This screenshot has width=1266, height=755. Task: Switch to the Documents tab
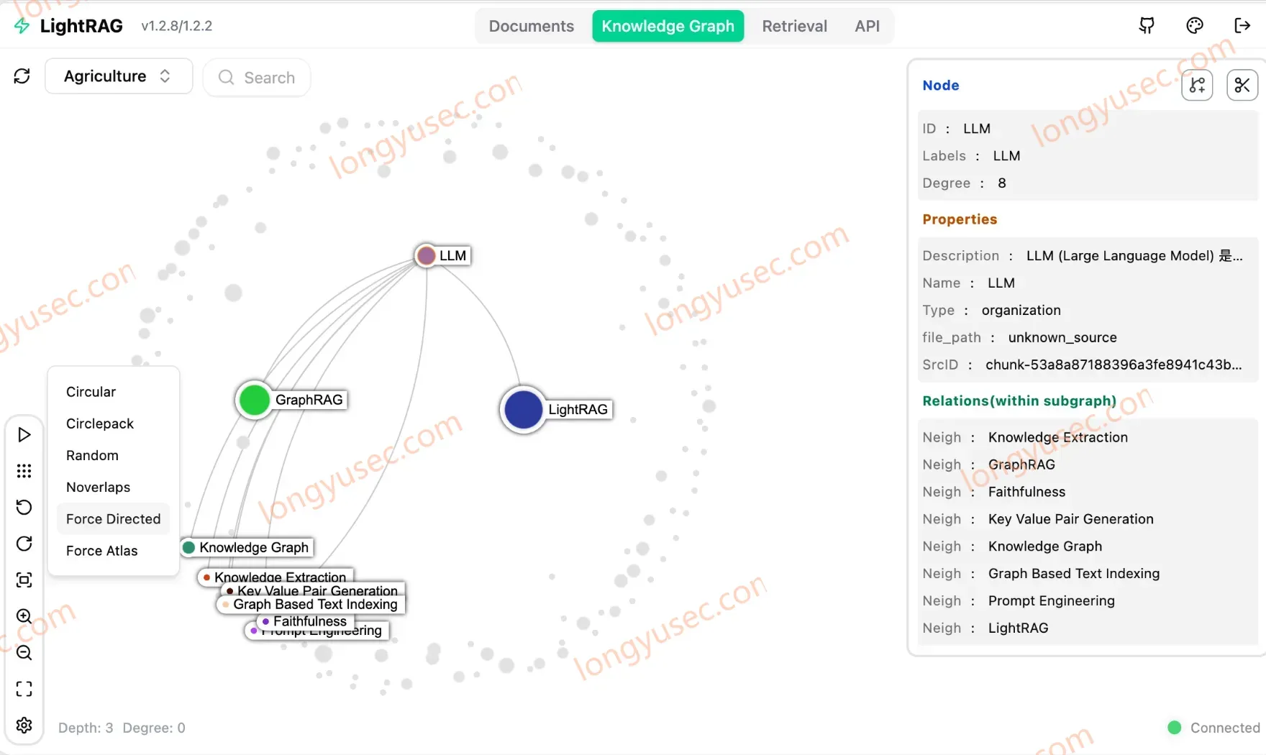(x=532, y=26)
